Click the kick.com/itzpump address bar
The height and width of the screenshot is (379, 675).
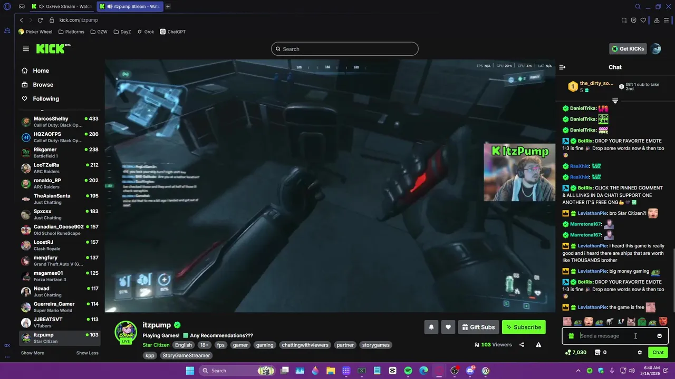click(x=78, y=20)
